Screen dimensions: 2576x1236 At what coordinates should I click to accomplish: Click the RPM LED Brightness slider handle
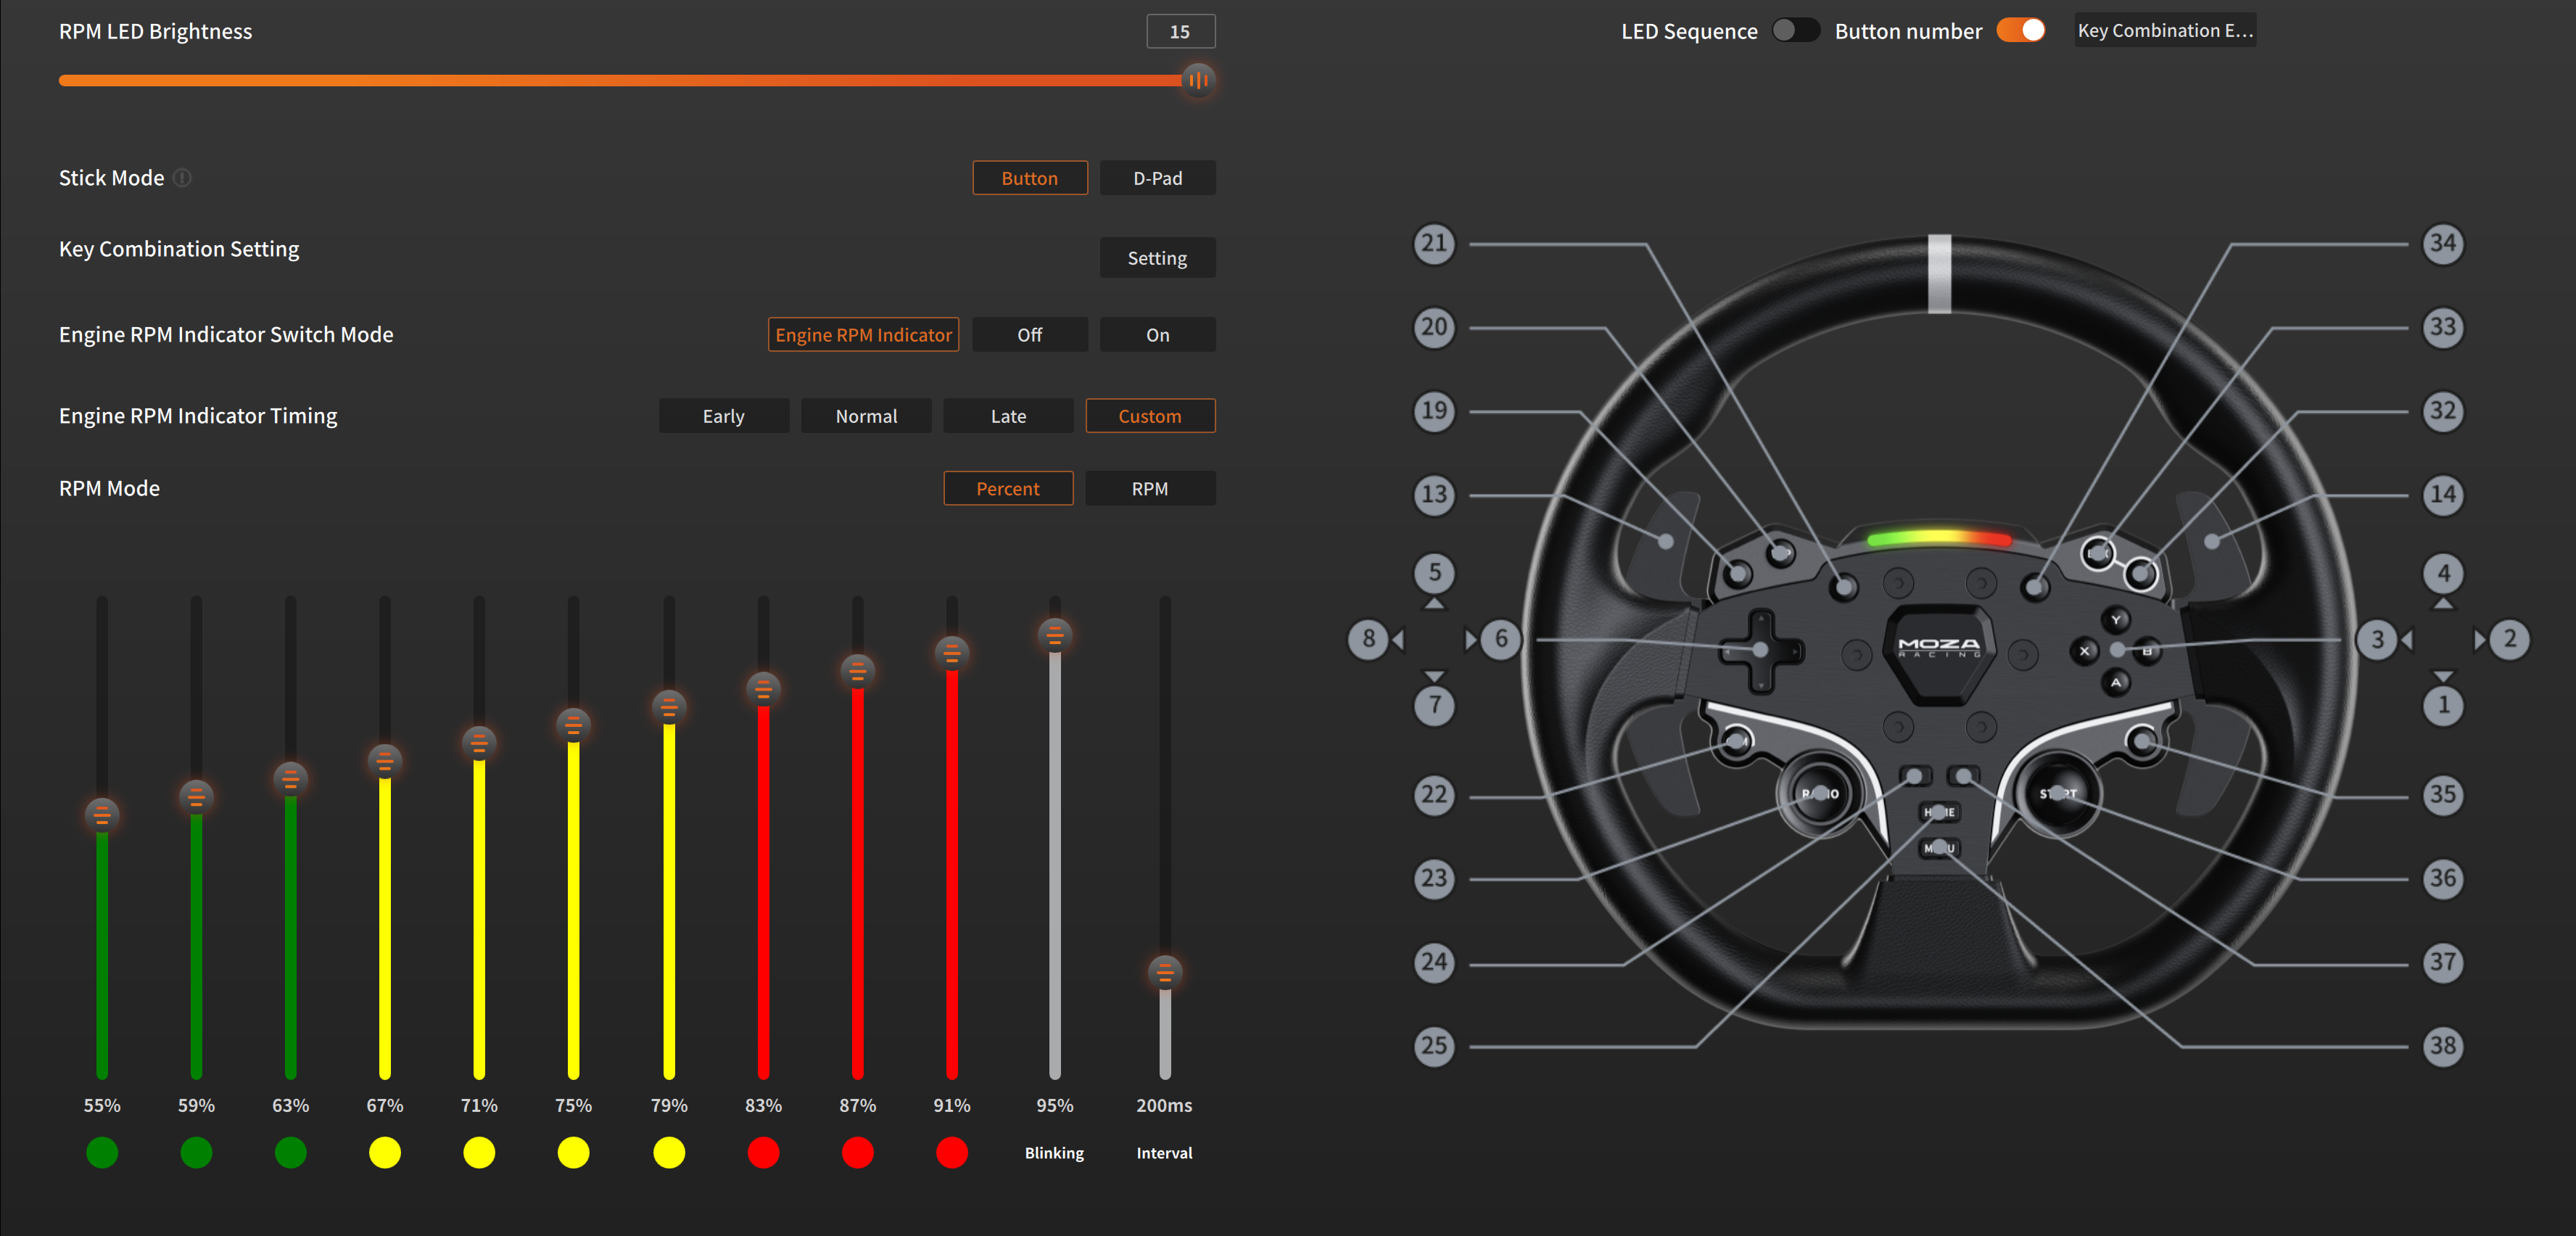(1198, 80)
